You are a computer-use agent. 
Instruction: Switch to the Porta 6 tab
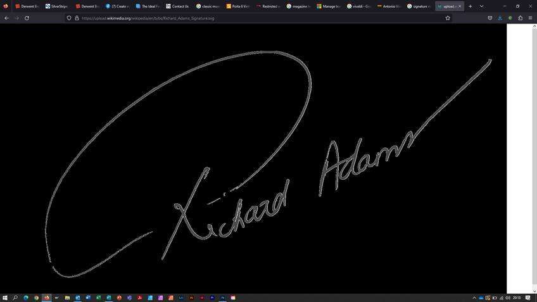click(x=238, y=6)
